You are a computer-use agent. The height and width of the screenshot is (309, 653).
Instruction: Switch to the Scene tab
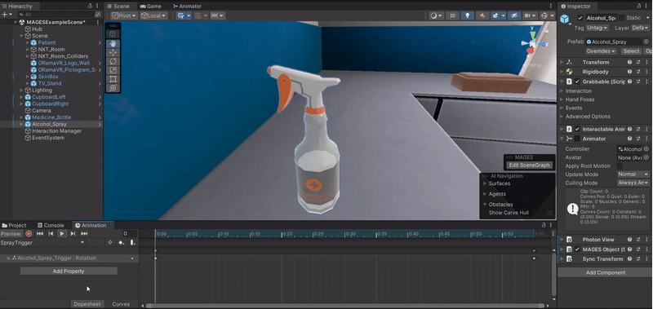[118, 7]
